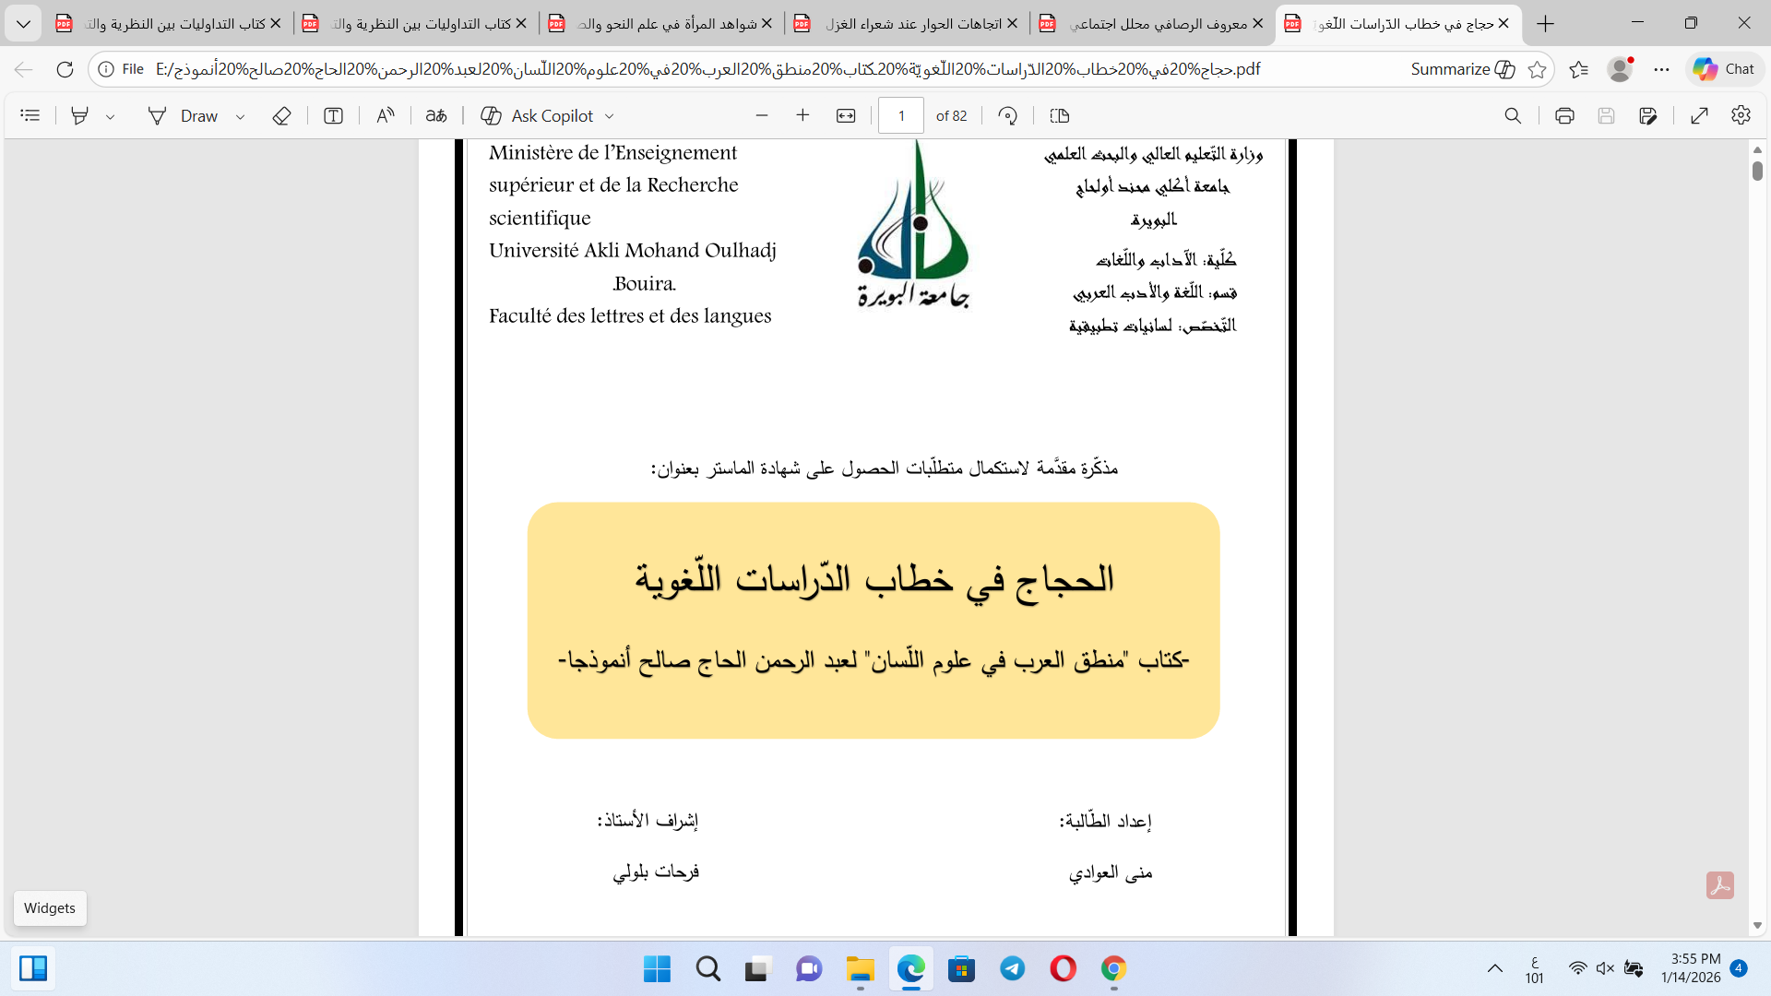Click the Adobe Acrobat floating icon
Viewport: 1771px width, 996px height.
[1720, 885]
